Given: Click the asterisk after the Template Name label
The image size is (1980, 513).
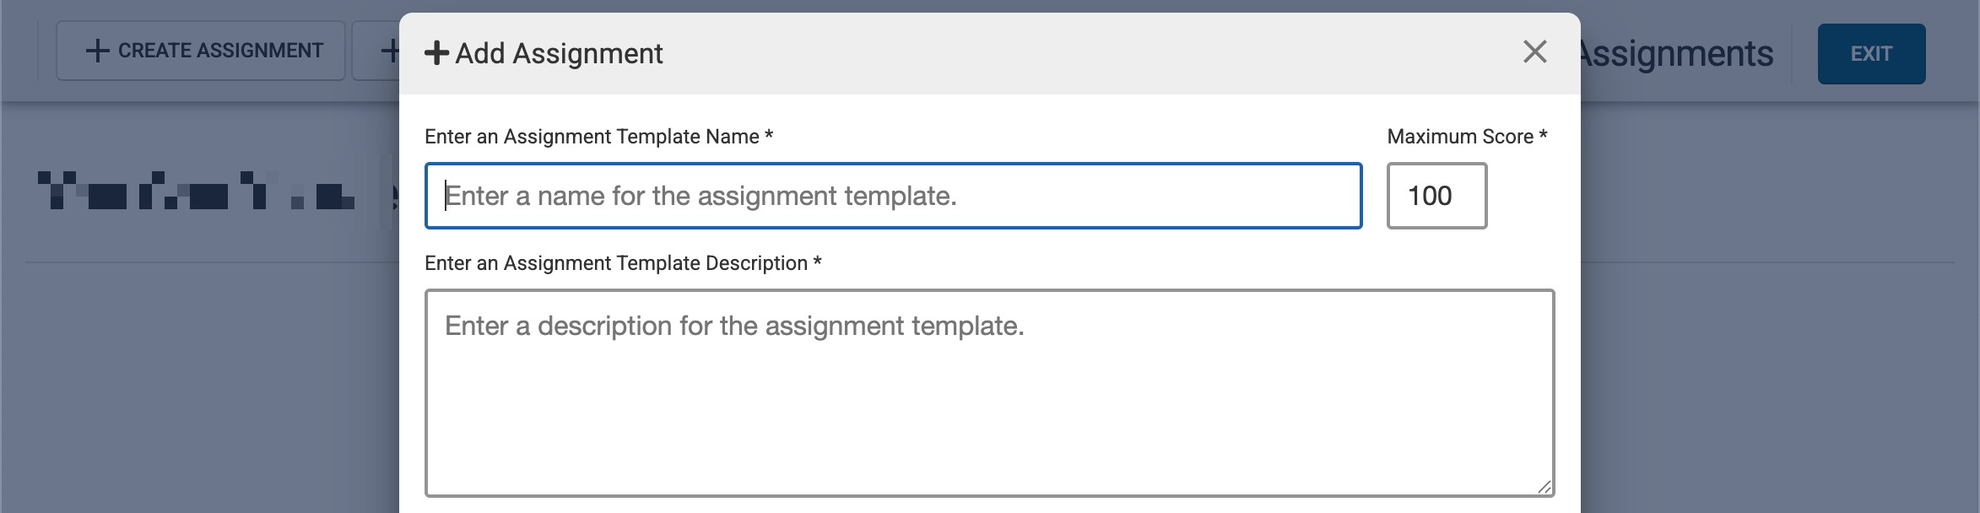Looking at the screenshot, I should pos(769,135).
